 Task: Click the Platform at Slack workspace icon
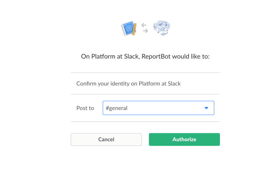[162, 28]
